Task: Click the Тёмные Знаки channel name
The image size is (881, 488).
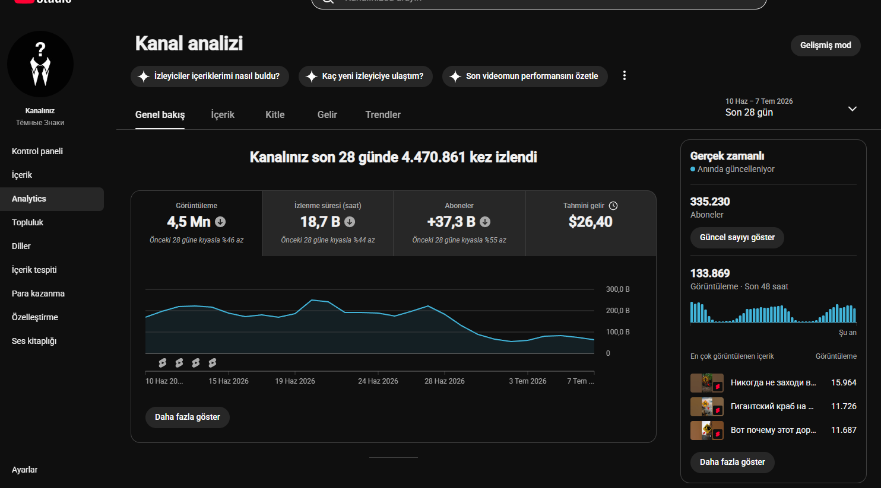Action: tap(40, 123)
